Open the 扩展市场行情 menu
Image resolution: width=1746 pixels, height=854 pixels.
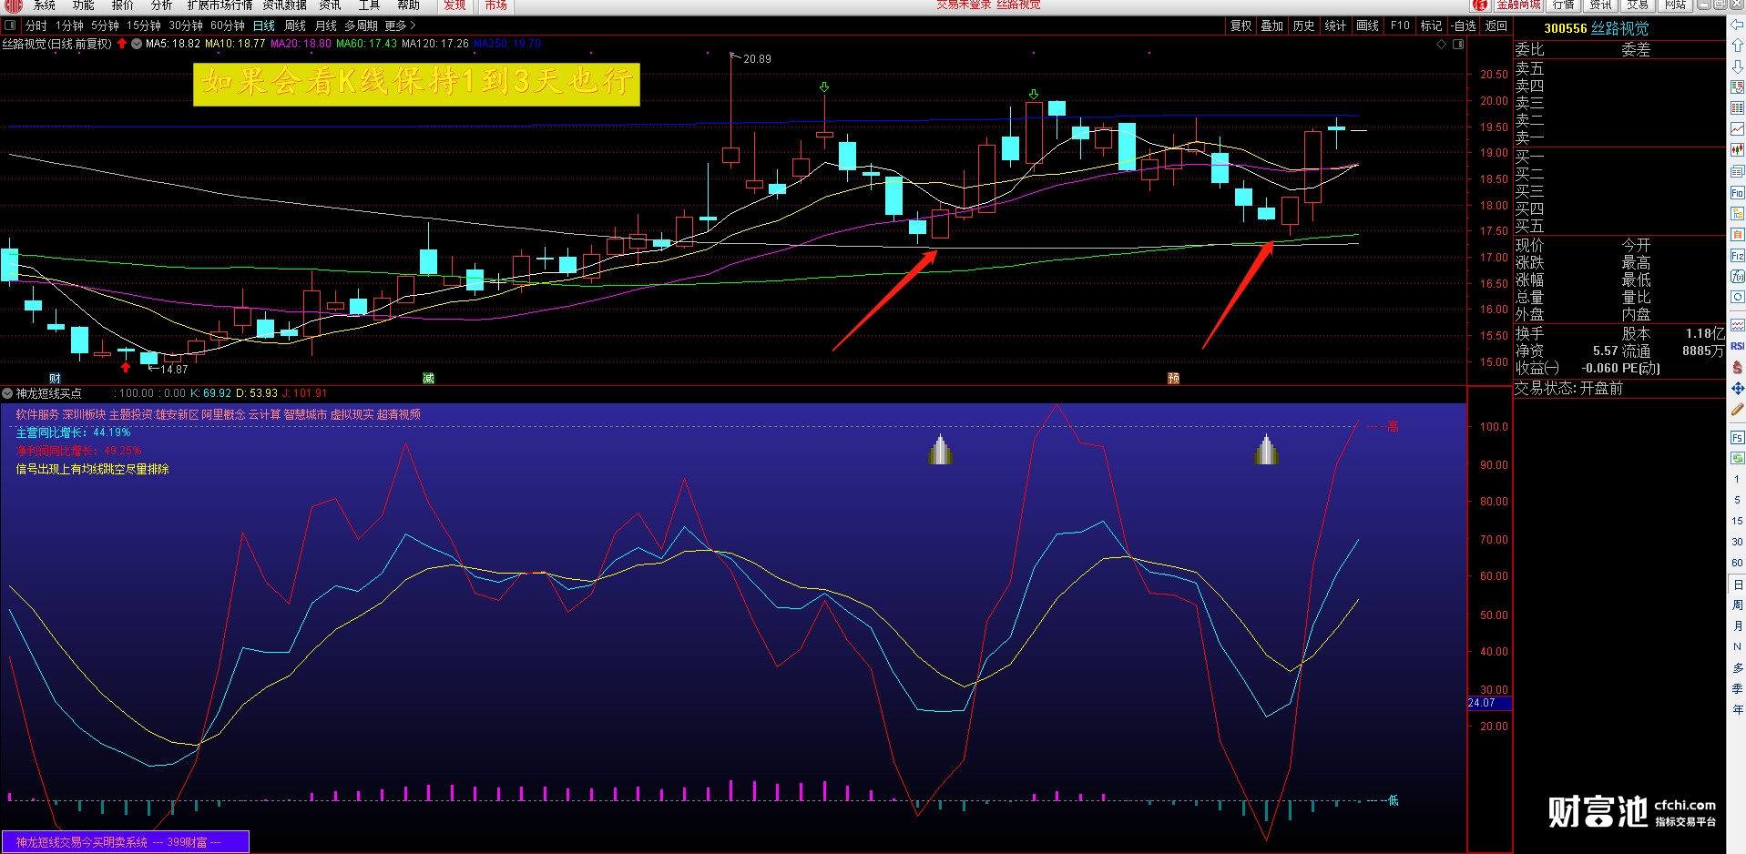pyautogui.click(x=220, y=5)
